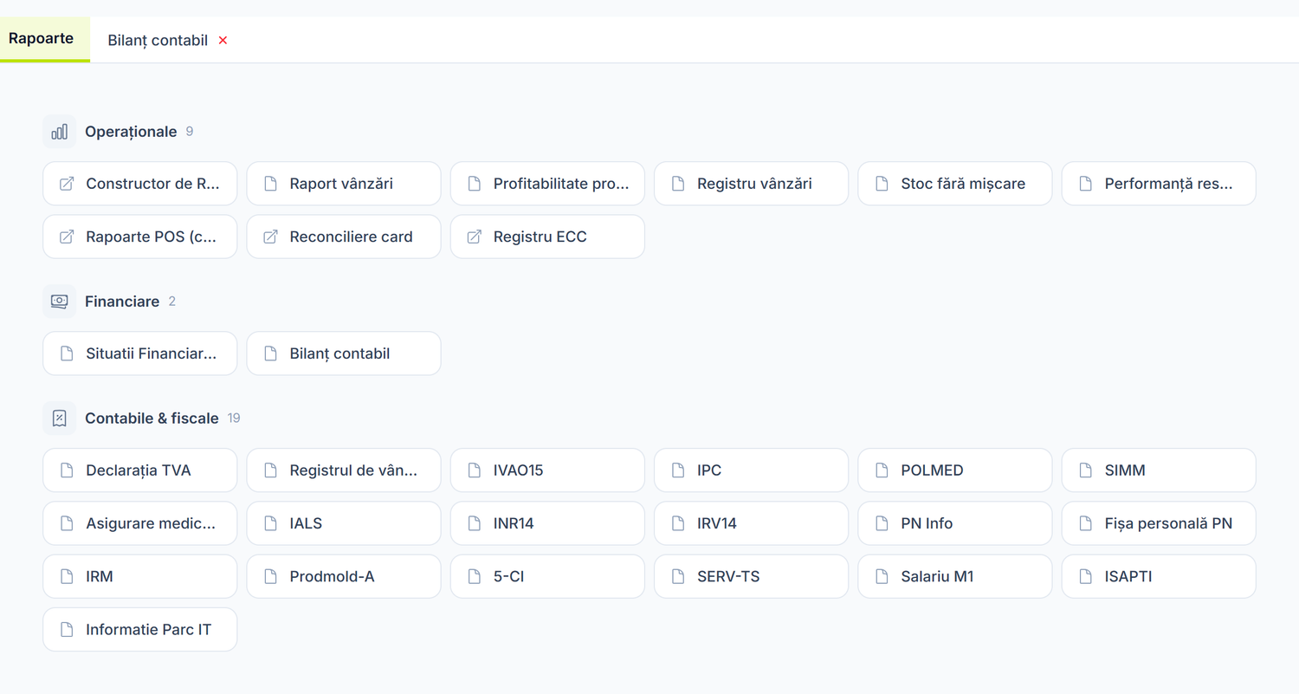1299x694 pixels.
Task: Open the ISAPTI report
Action: pos(1159,576)
